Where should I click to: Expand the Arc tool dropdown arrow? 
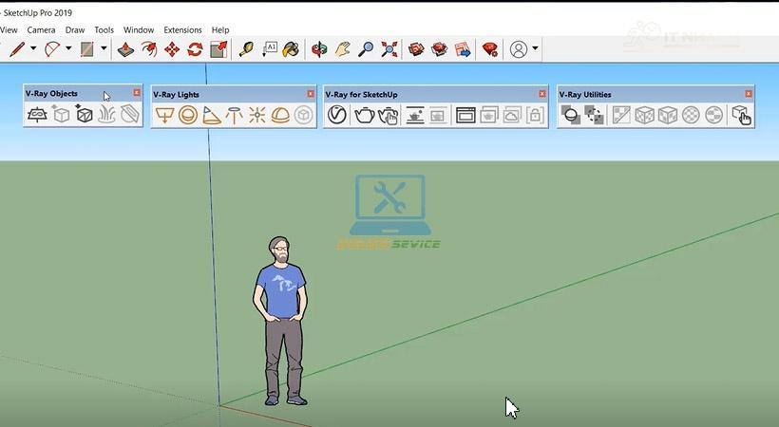click(x=68, y=48)
